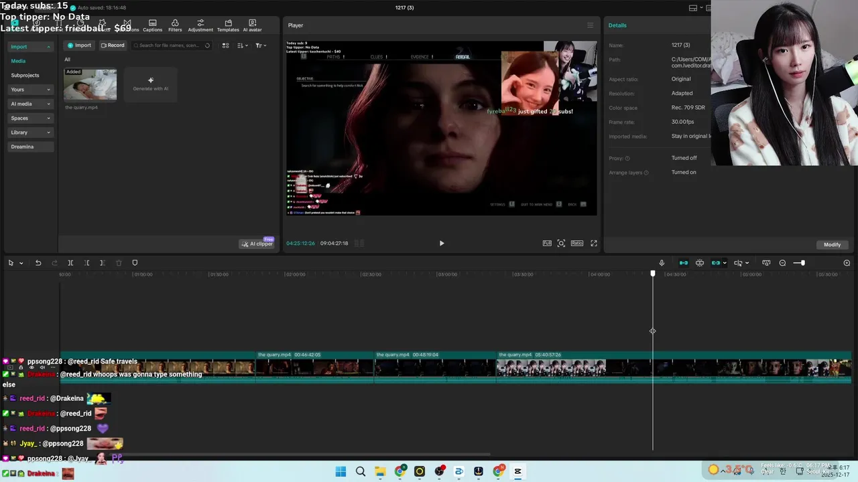Open Windows taskbar Search
Screen dimensions: 858x482
click(361, 471)
